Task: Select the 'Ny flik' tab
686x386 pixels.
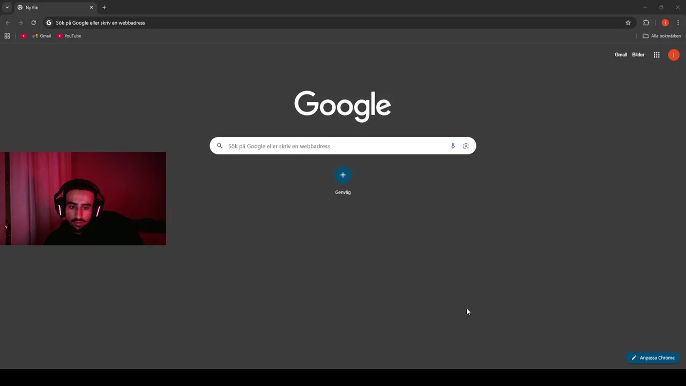Action: coord(55,8)
